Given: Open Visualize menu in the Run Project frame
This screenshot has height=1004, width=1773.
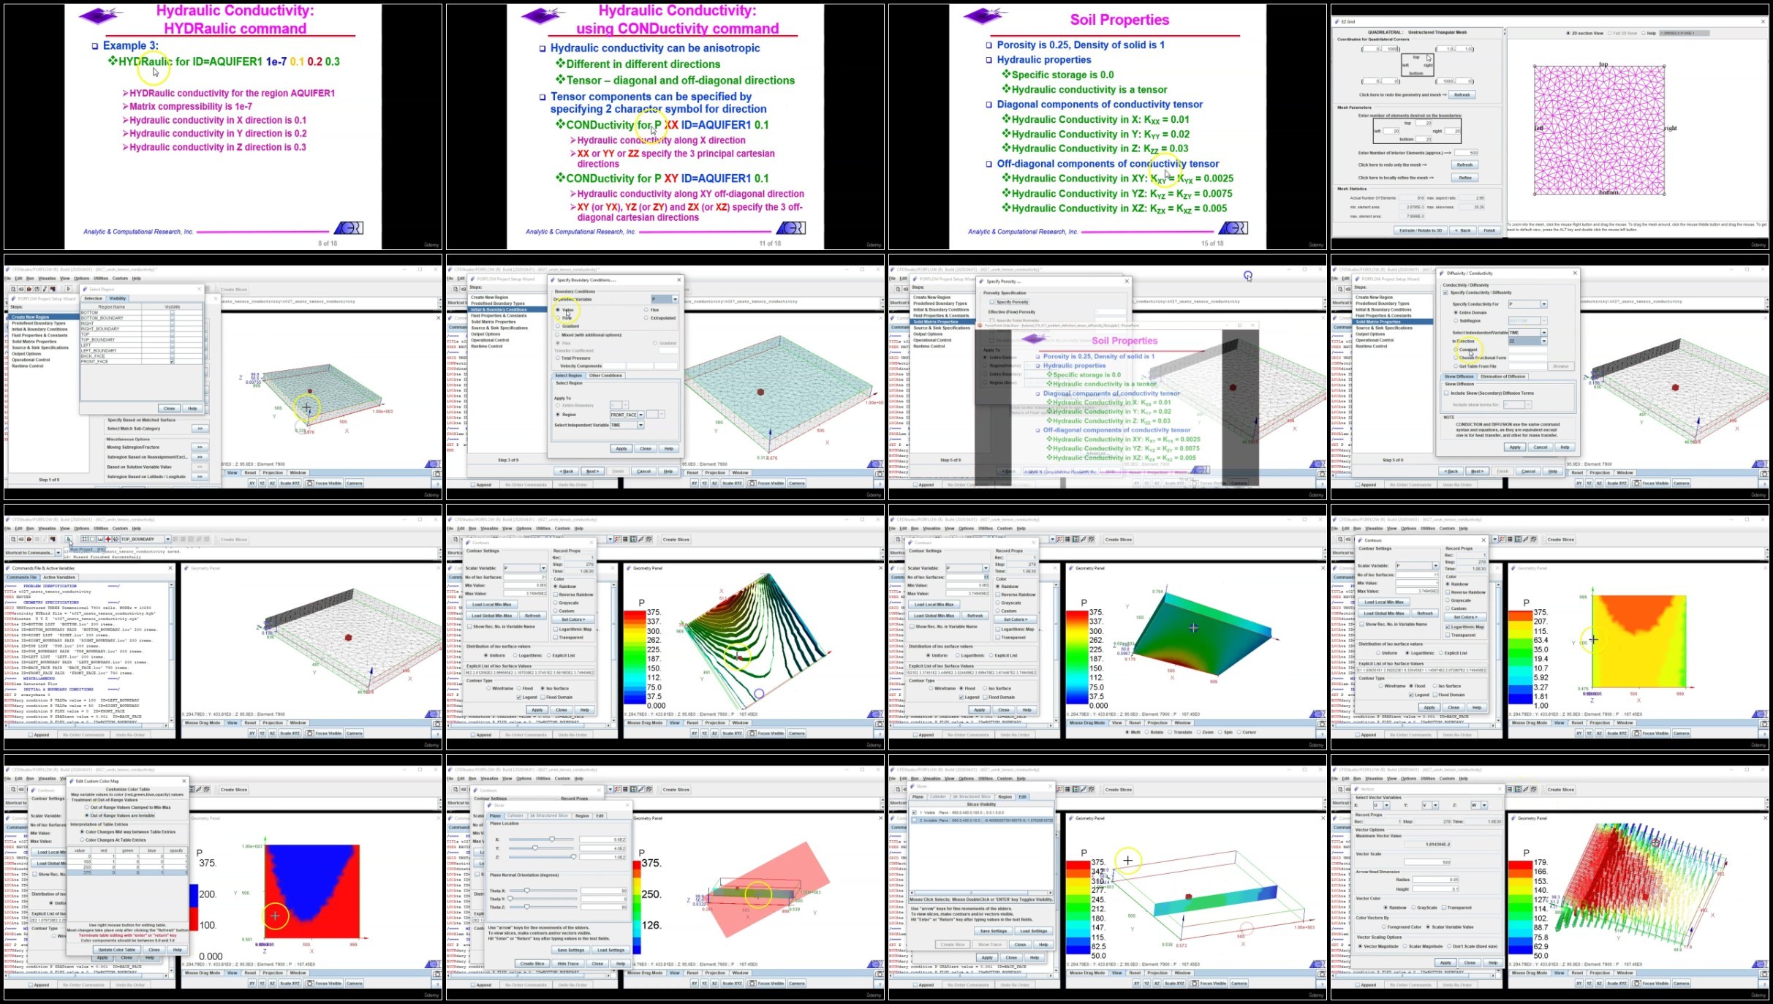Looking at the screenshot, I should [47, 529].
